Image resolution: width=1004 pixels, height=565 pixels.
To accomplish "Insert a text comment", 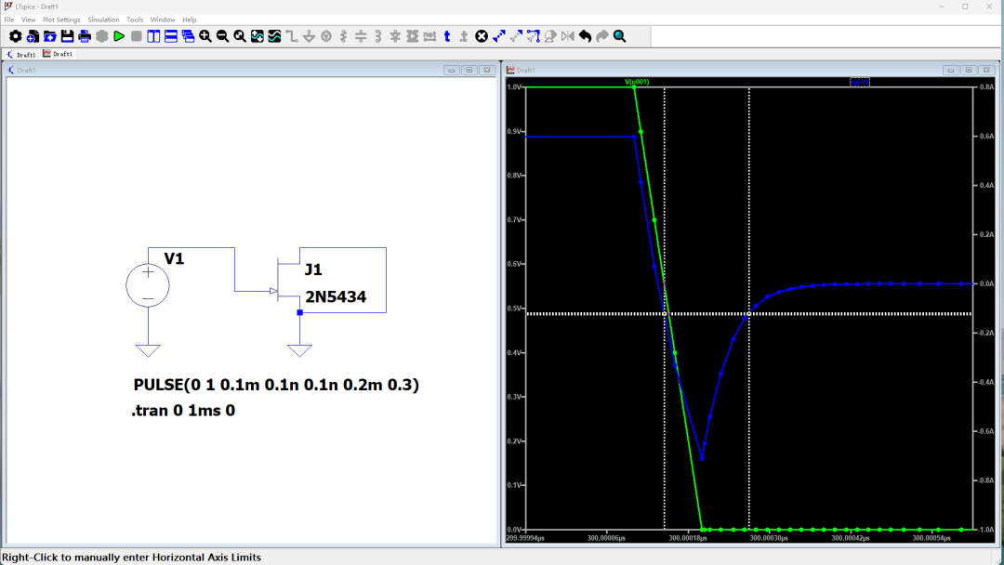I will tap(447, 36).
